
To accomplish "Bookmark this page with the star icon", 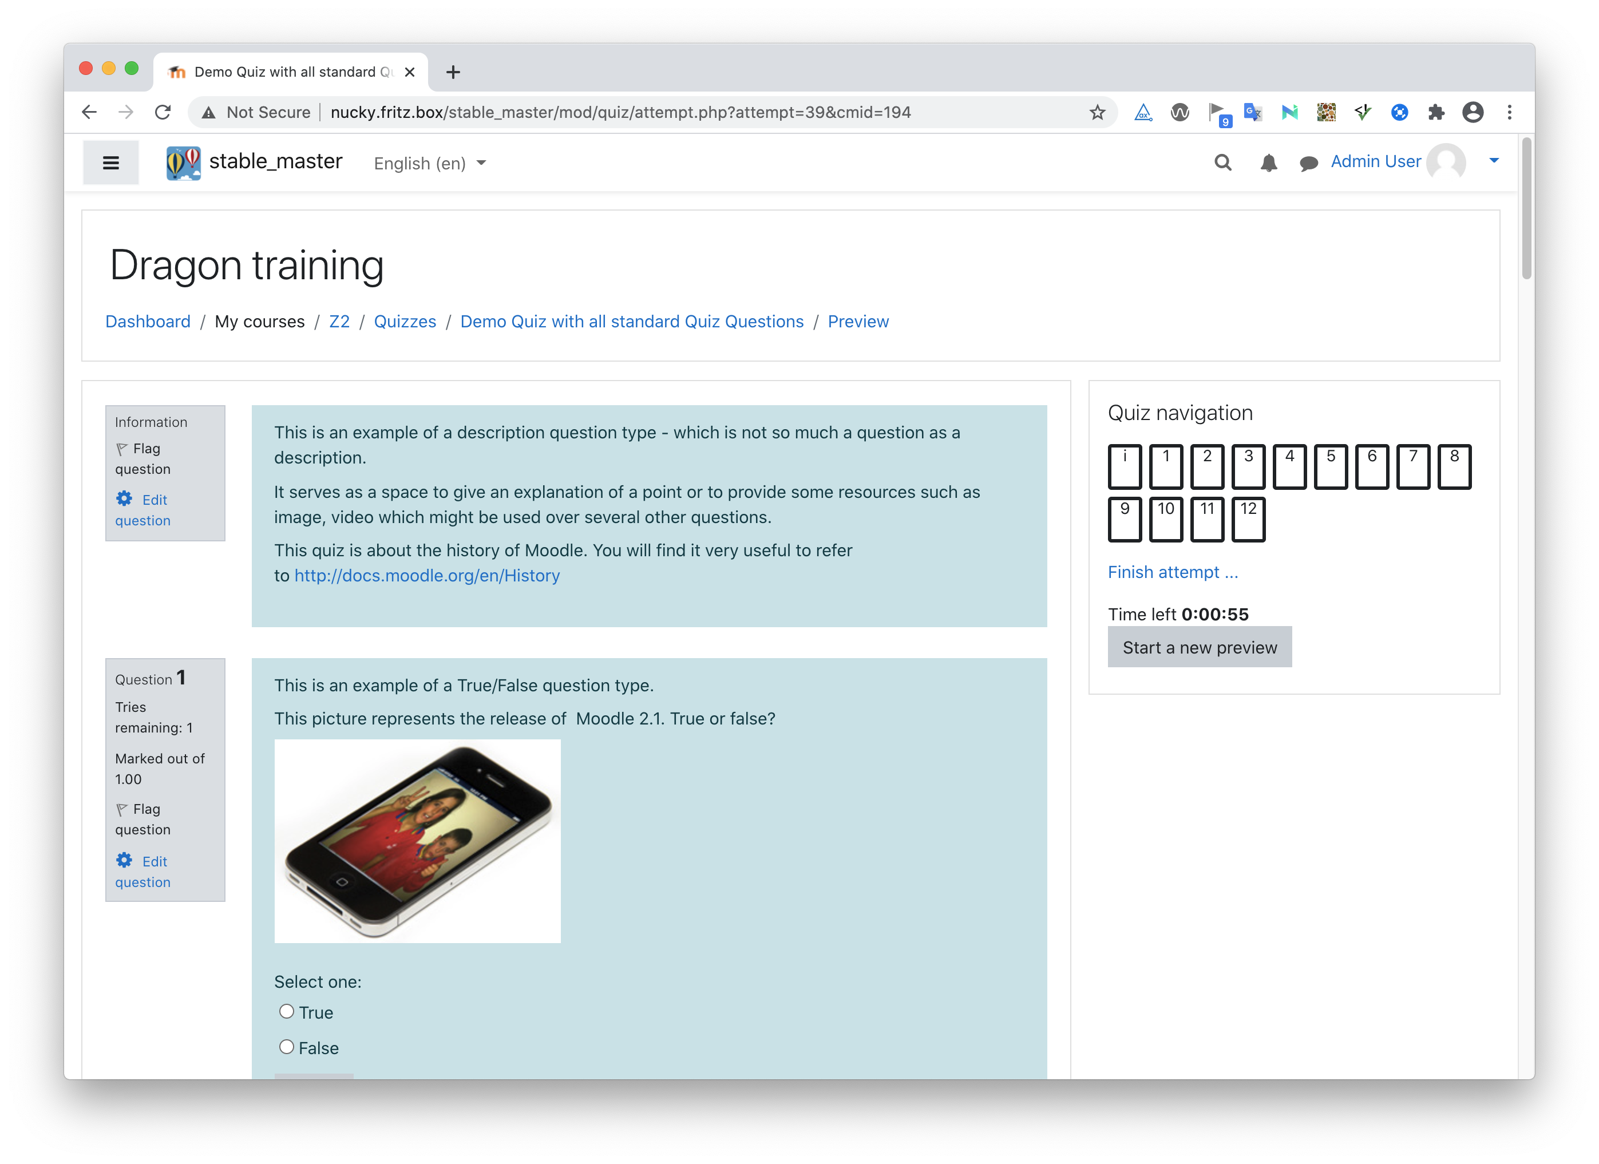I will [x=1097, y=112].
